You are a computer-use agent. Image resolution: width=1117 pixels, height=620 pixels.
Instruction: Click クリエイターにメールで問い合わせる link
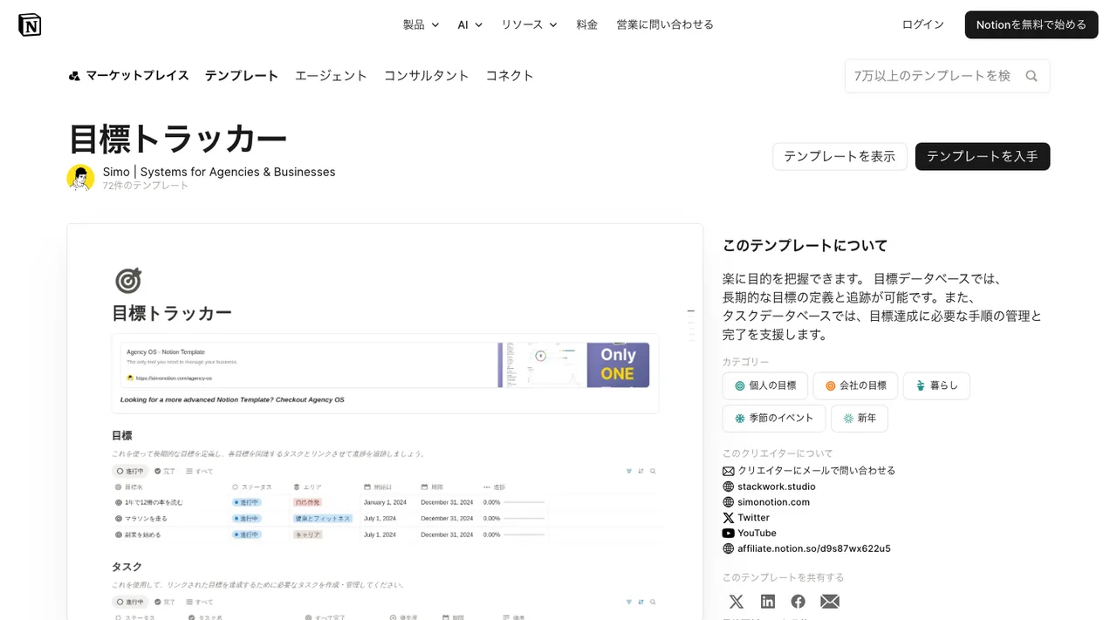tap(817, 471)
